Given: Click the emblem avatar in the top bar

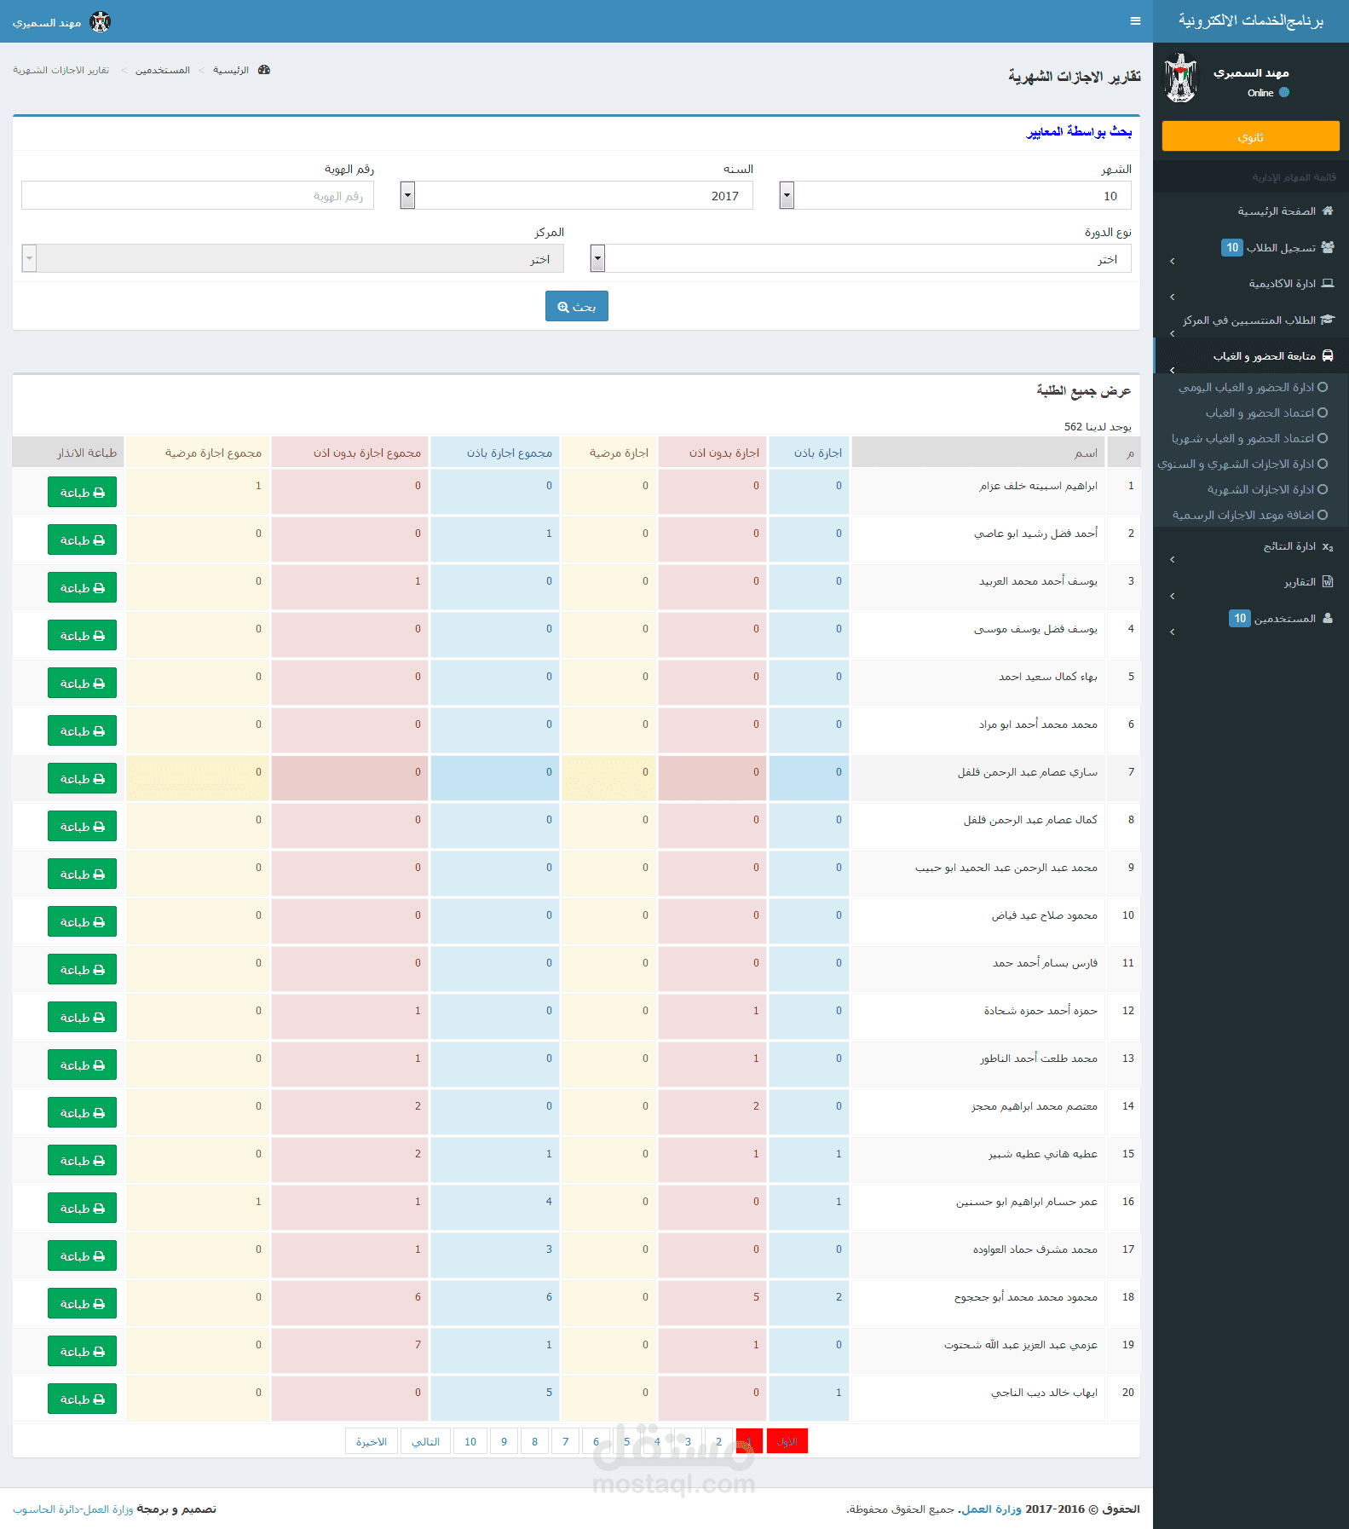Looking at the screenshot, I should click(101, 21).
